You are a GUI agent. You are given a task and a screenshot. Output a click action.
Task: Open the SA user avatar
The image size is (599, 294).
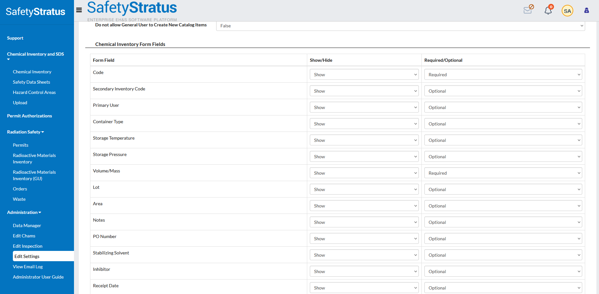pyautogui.click(x=567, y=11)
